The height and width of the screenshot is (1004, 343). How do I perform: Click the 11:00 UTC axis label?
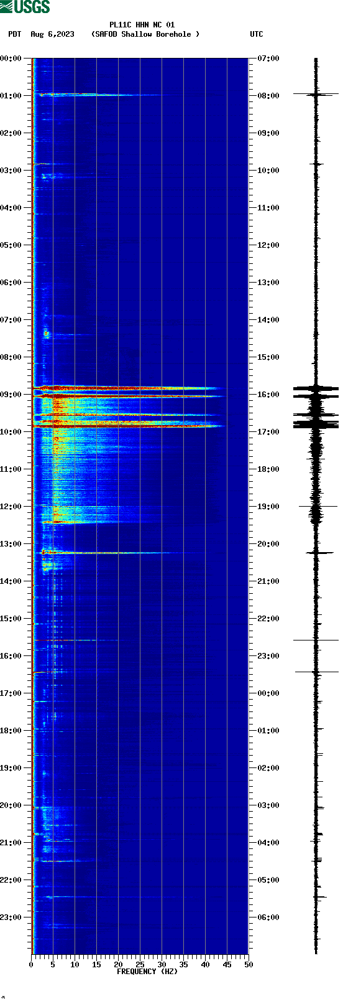click(268, 208)
